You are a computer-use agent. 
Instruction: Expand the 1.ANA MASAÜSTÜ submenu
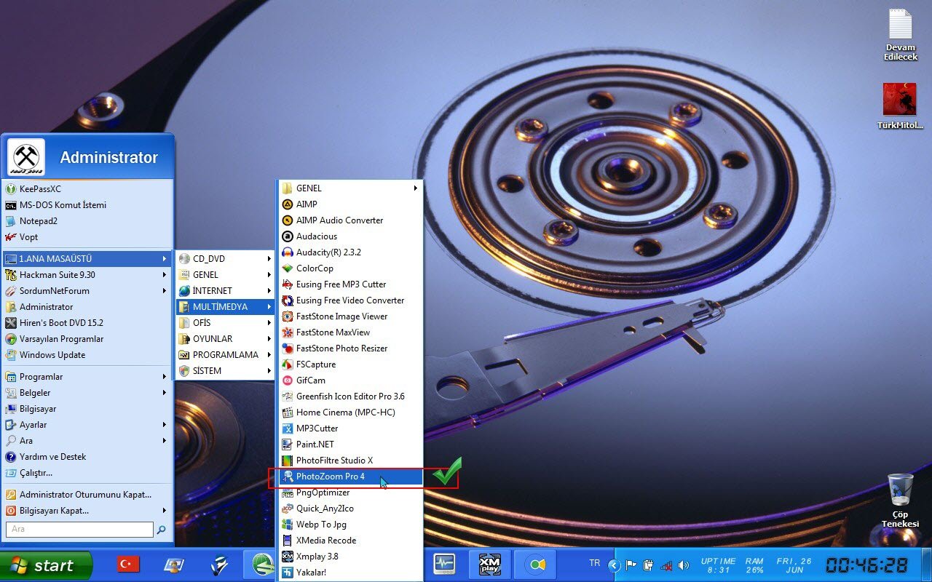pos(87,259)
